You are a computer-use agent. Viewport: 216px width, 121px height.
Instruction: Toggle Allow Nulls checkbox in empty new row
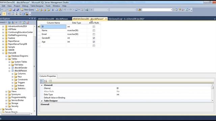94,46
